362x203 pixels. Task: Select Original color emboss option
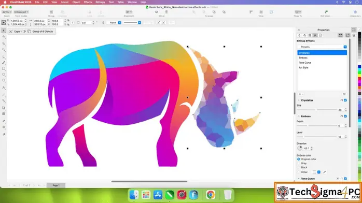tap(299, 159)
